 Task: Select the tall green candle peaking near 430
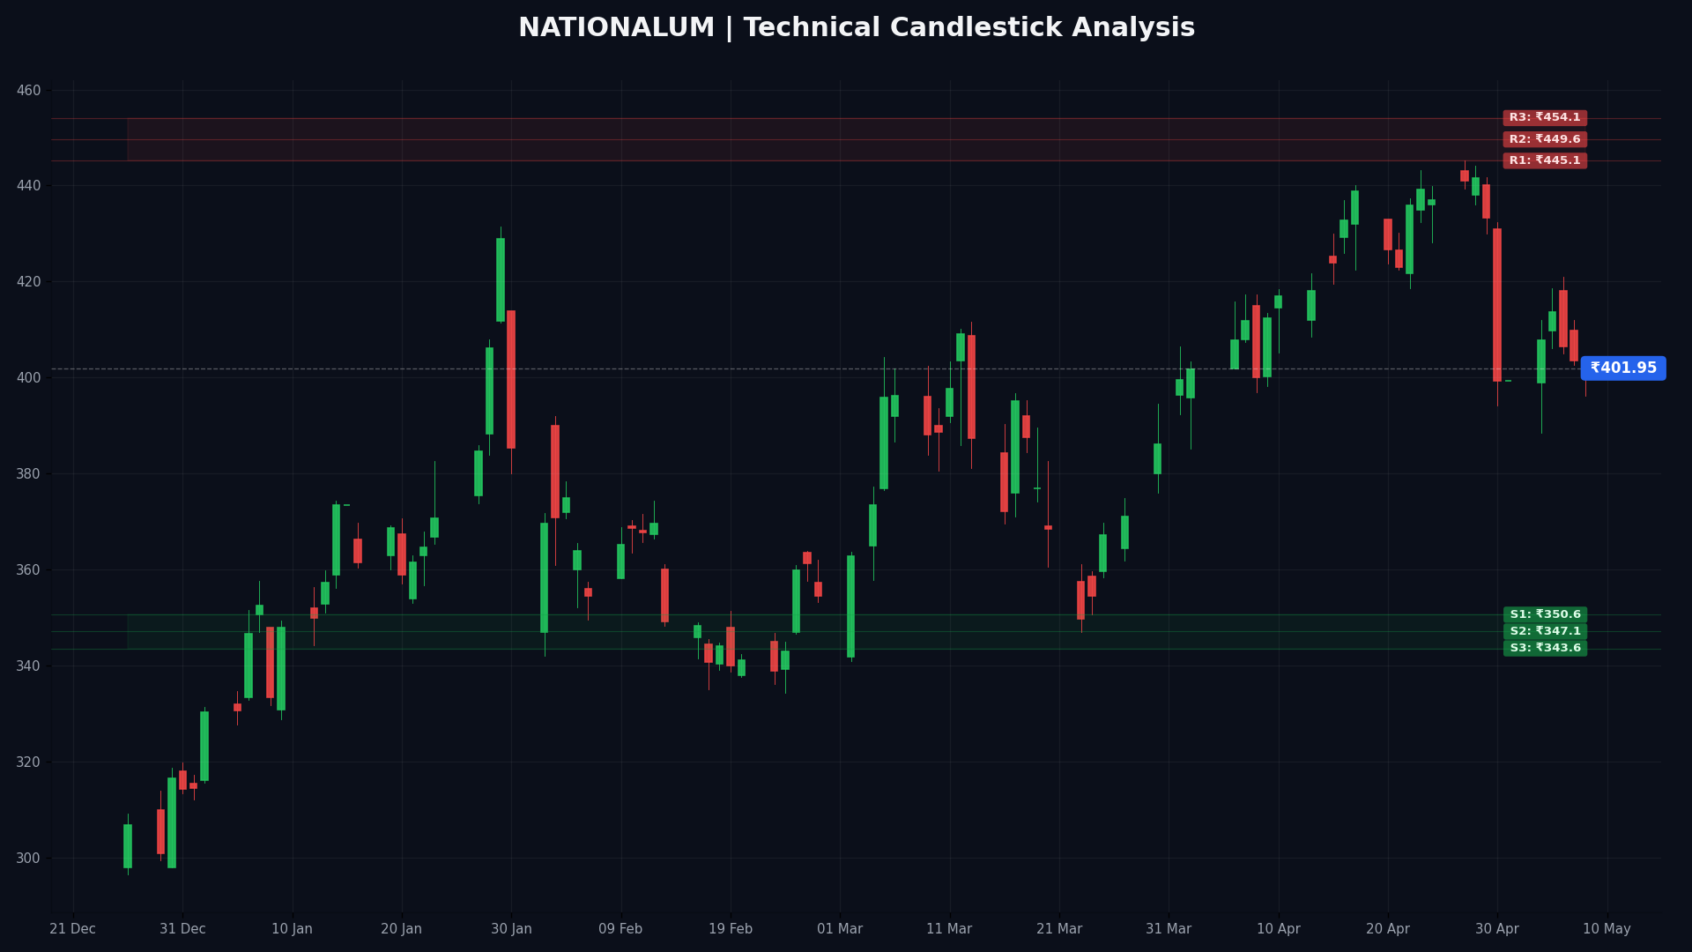501,279
